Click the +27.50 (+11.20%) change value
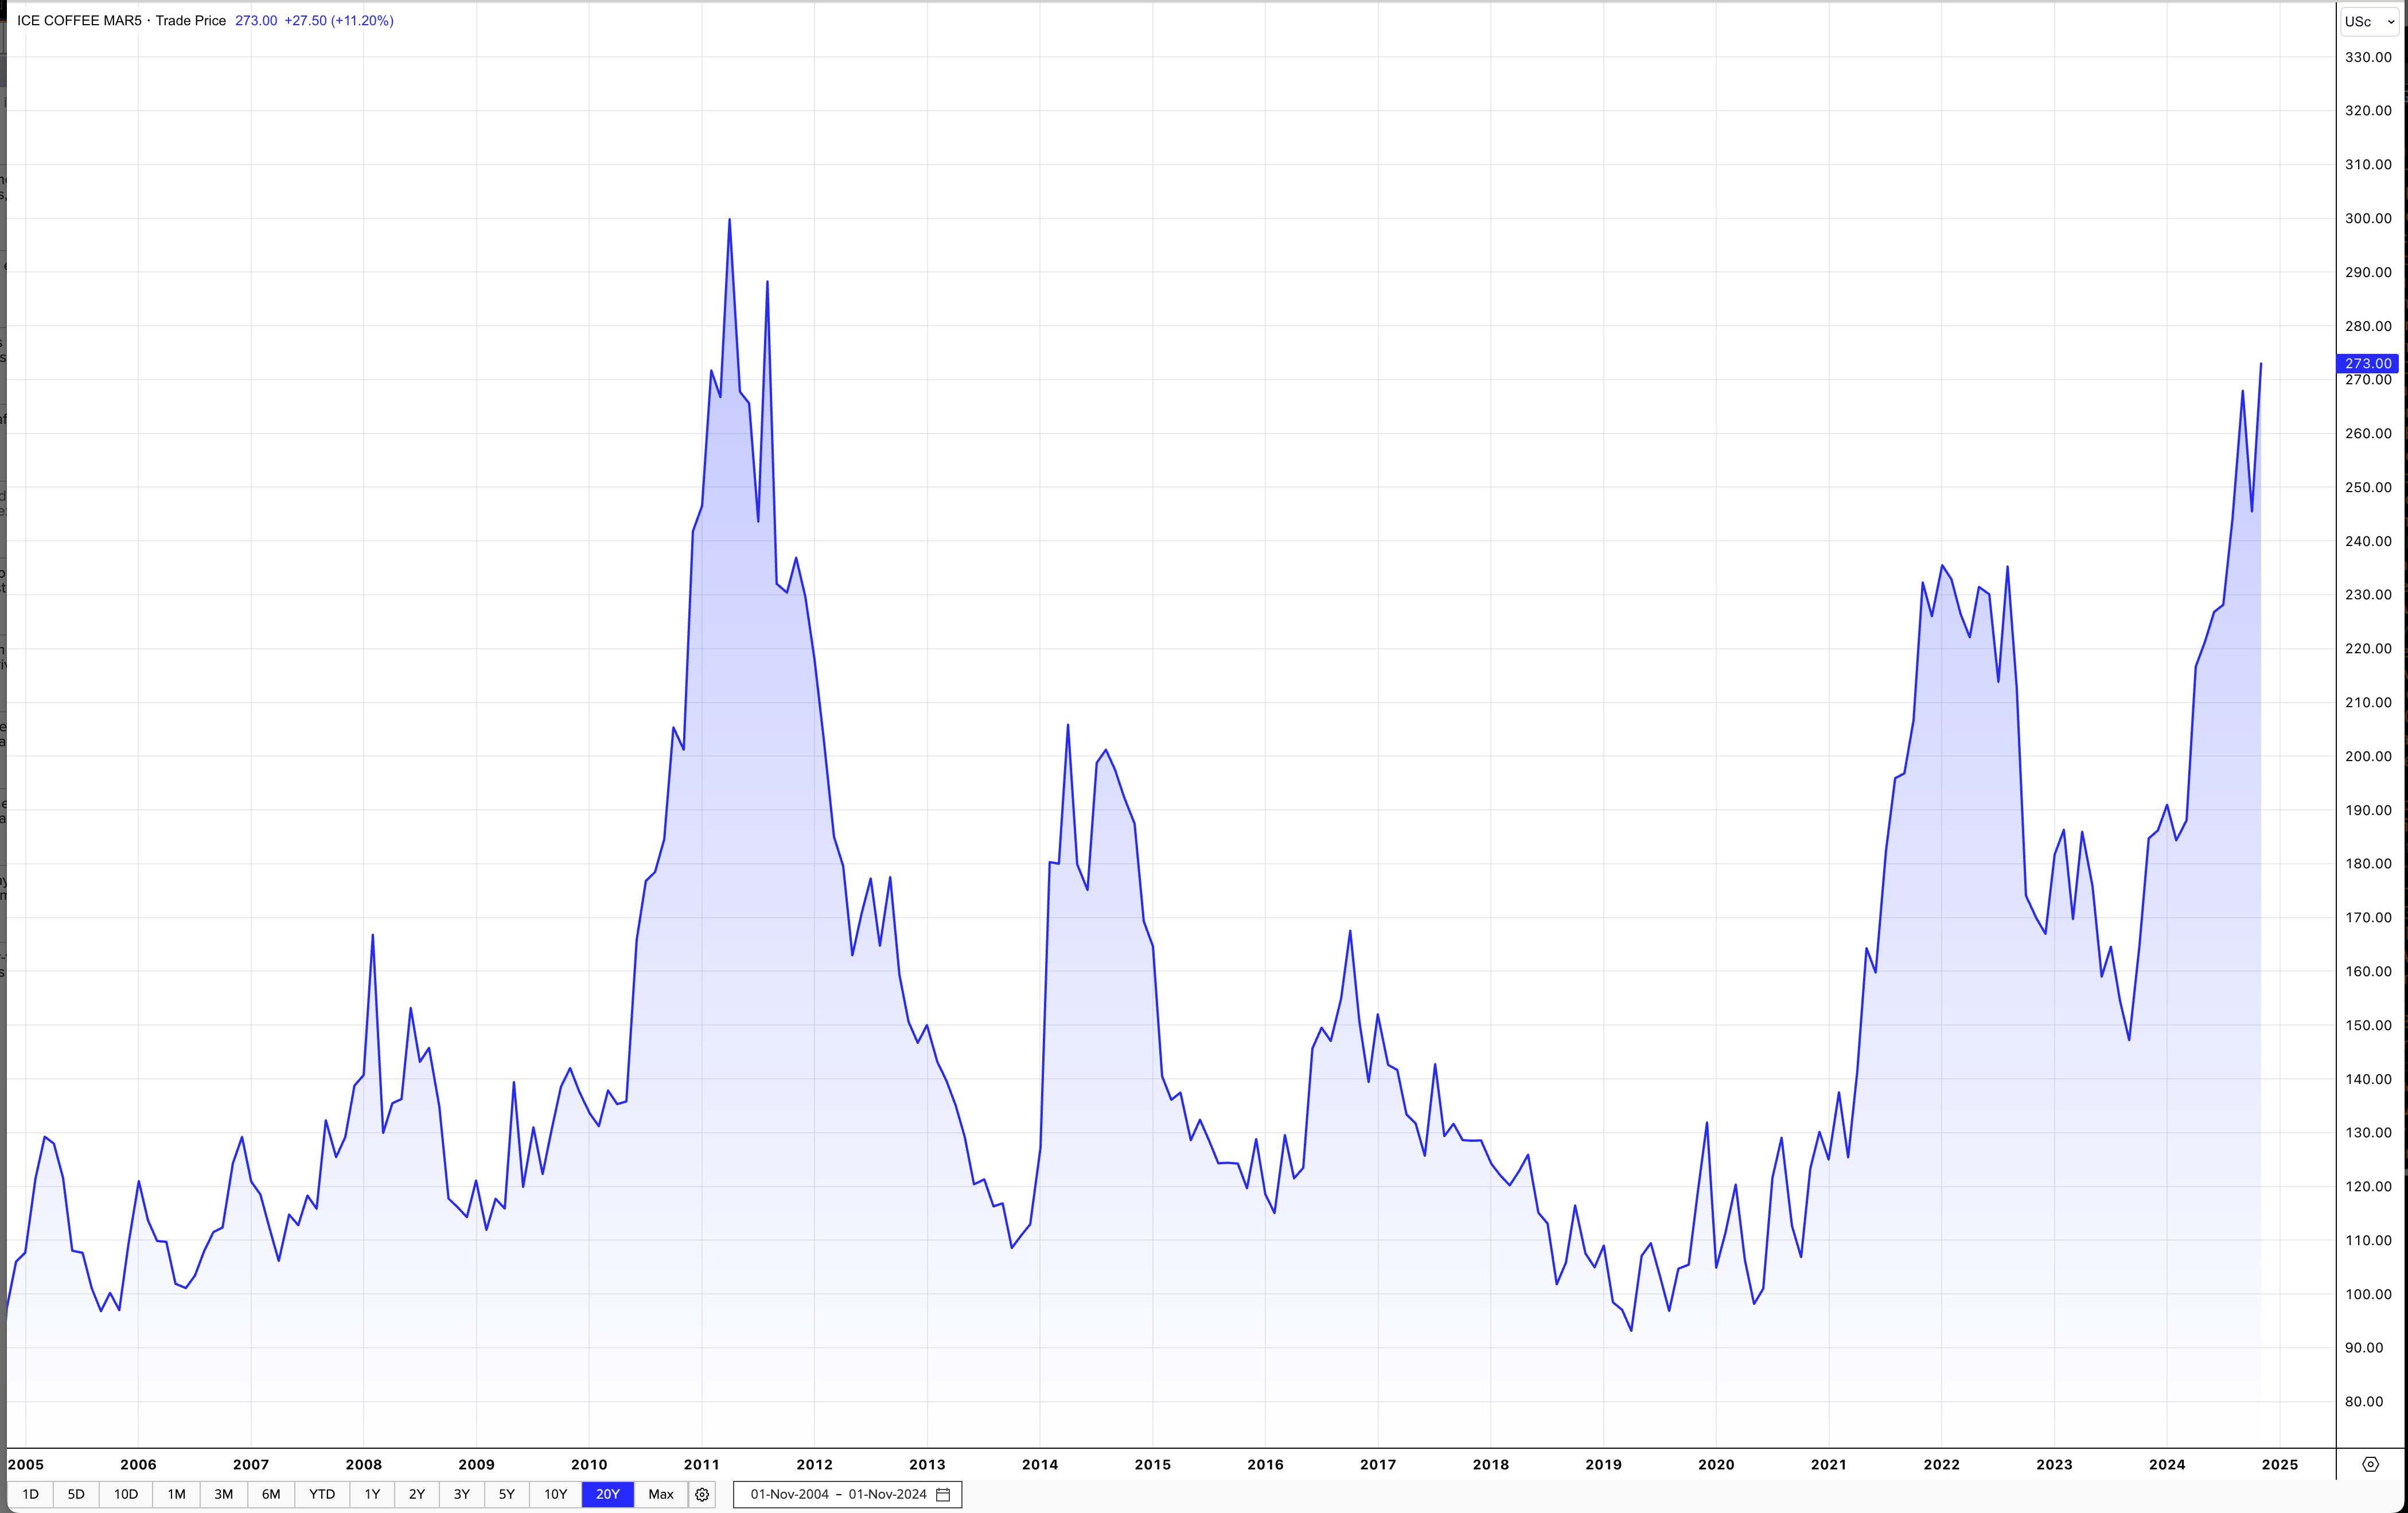This screenshot has width=2408, height=1513. pyautogui.click(x=339, y=20)
